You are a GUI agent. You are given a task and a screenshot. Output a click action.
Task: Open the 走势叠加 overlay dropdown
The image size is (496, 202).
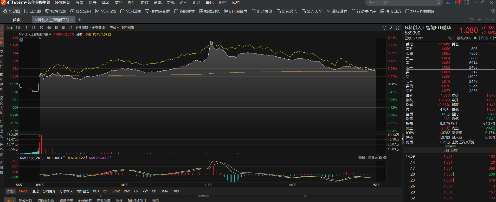click(99, 28)
